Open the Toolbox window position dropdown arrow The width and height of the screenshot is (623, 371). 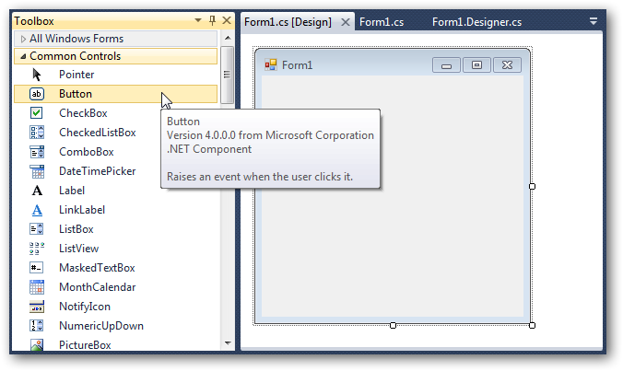click(x=197, y=21)
